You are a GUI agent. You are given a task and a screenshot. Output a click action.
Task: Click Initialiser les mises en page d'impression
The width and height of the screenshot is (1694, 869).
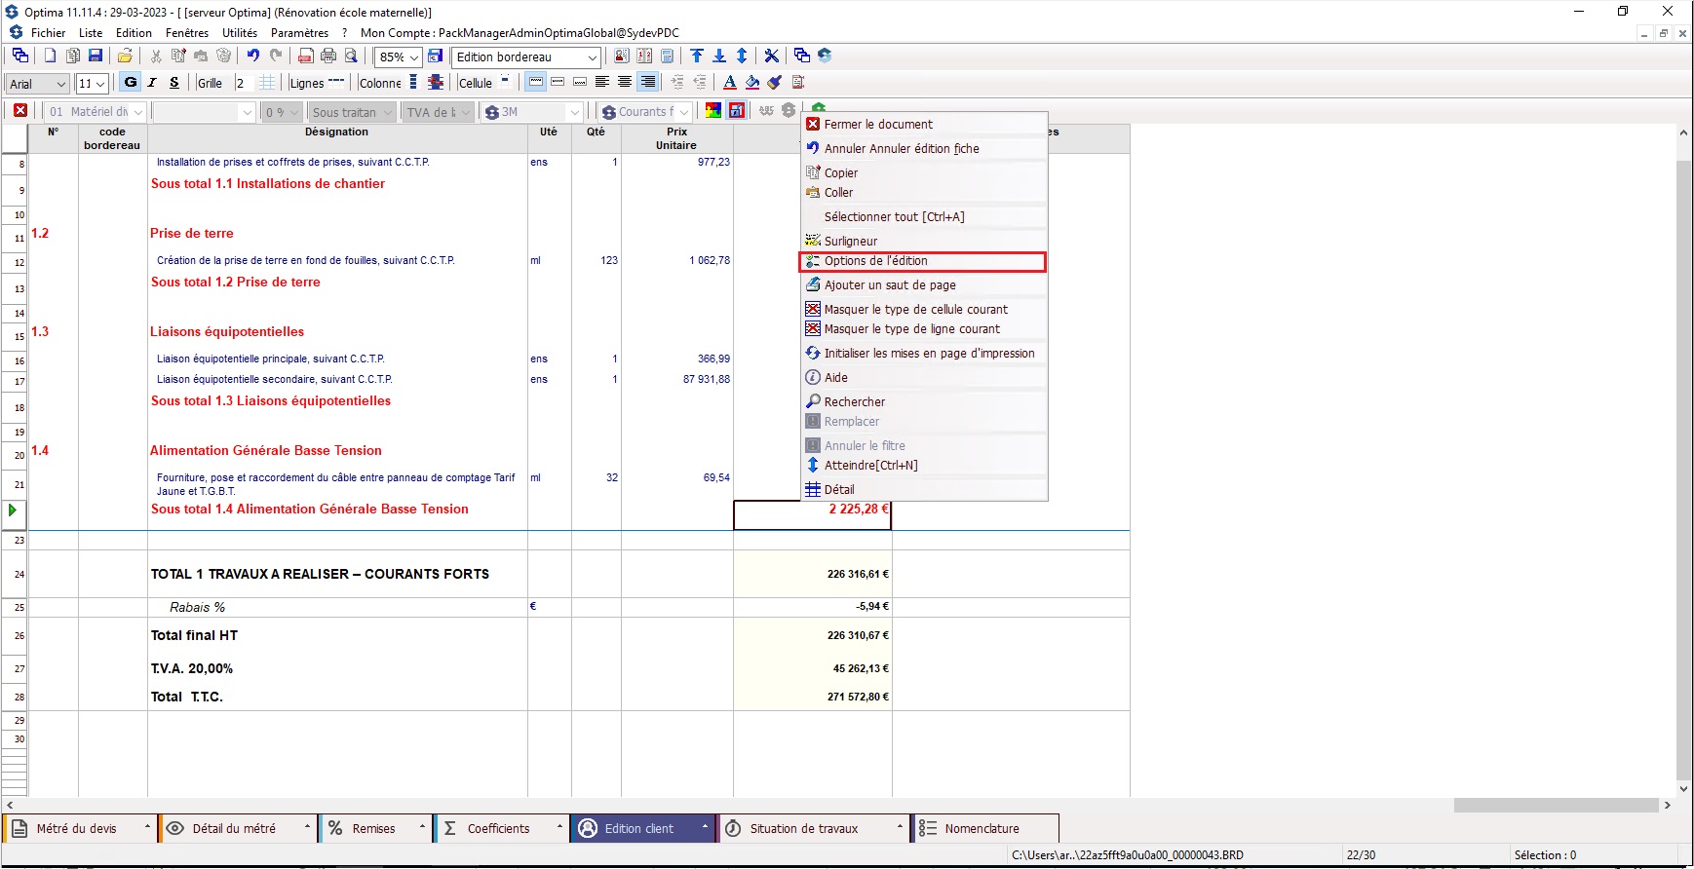922,354
